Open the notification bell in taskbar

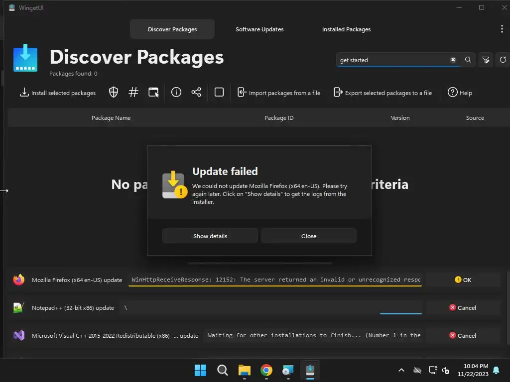tap(497, 370)
